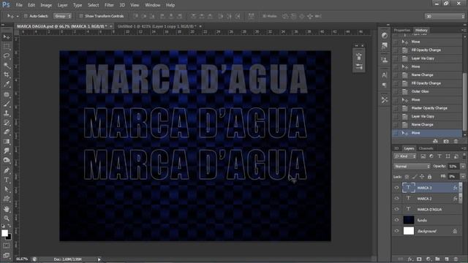
Task: Click the background color swatch
Action: pos(10,237)
